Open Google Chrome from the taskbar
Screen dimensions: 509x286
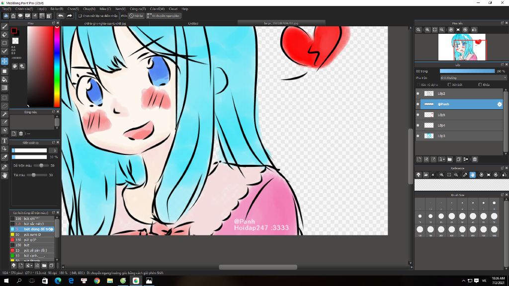coord(97,281)
